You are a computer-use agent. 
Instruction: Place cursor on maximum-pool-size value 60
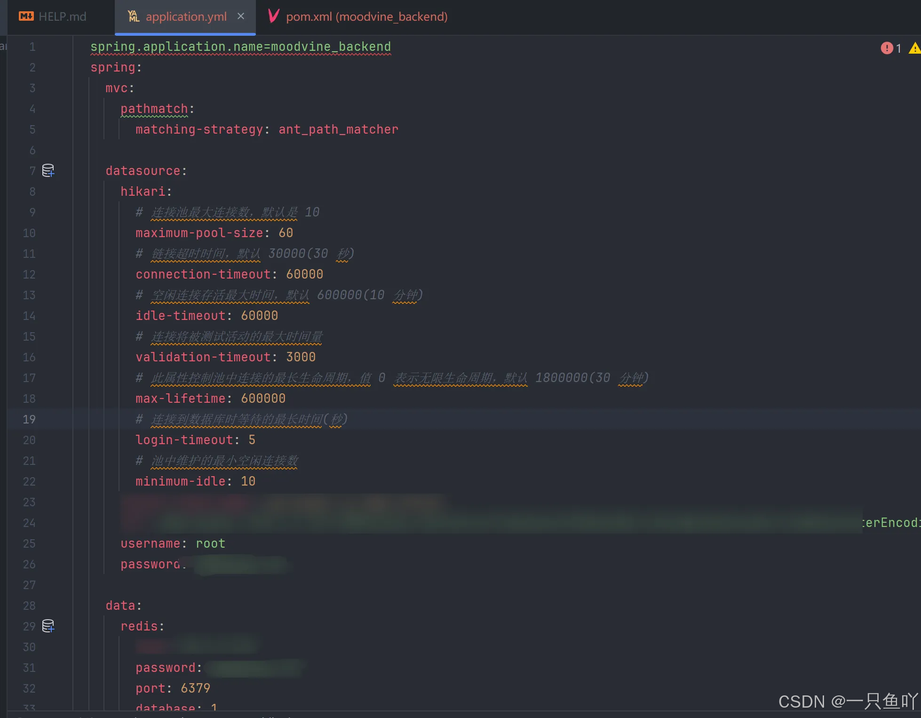[286, 233]
